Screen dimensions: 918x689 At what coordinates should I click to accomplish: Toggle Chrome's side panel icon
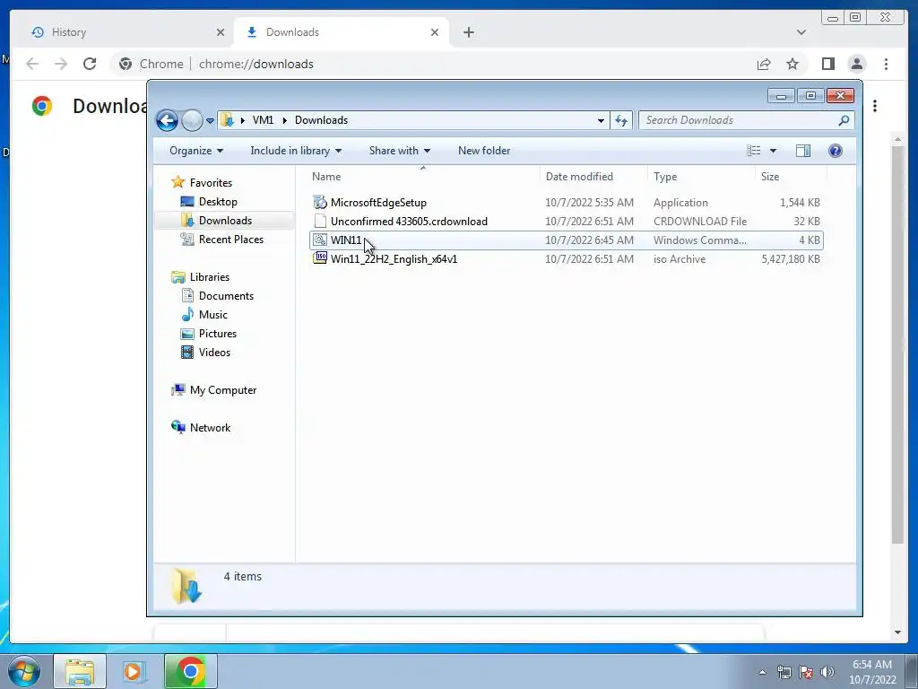(x=827, y=64)
